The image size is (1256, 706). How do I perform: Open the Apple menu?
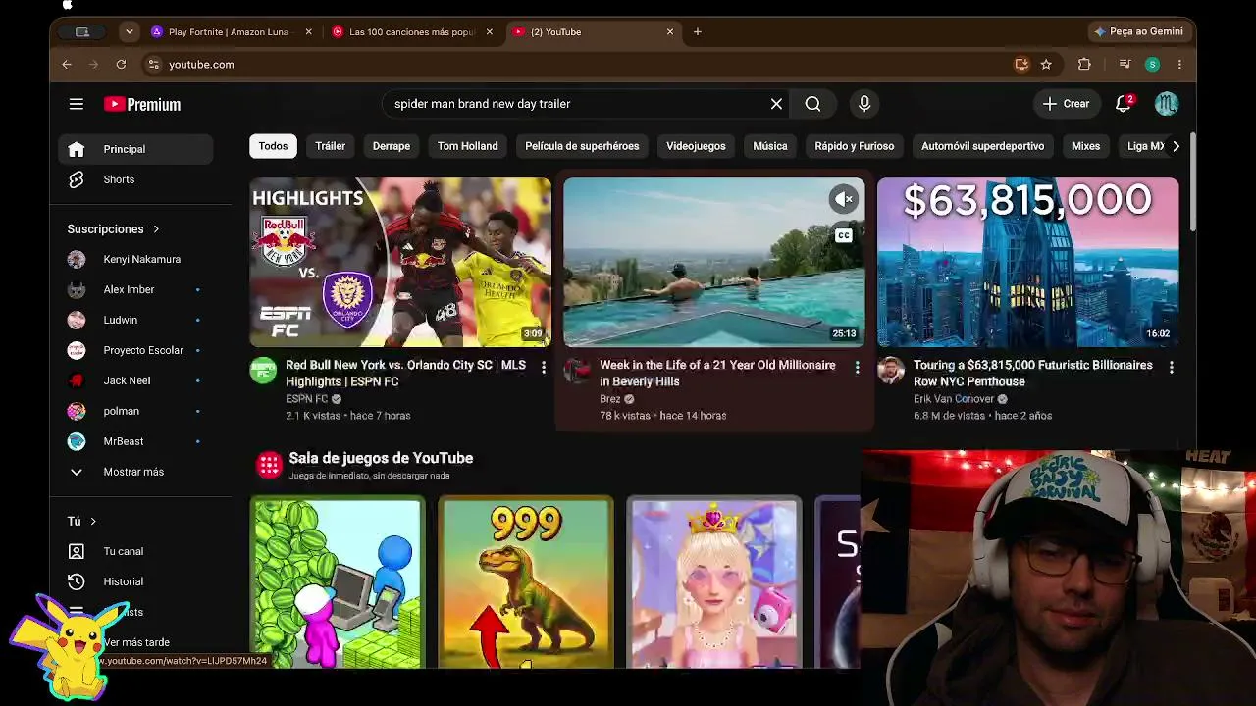click(67, 6)
